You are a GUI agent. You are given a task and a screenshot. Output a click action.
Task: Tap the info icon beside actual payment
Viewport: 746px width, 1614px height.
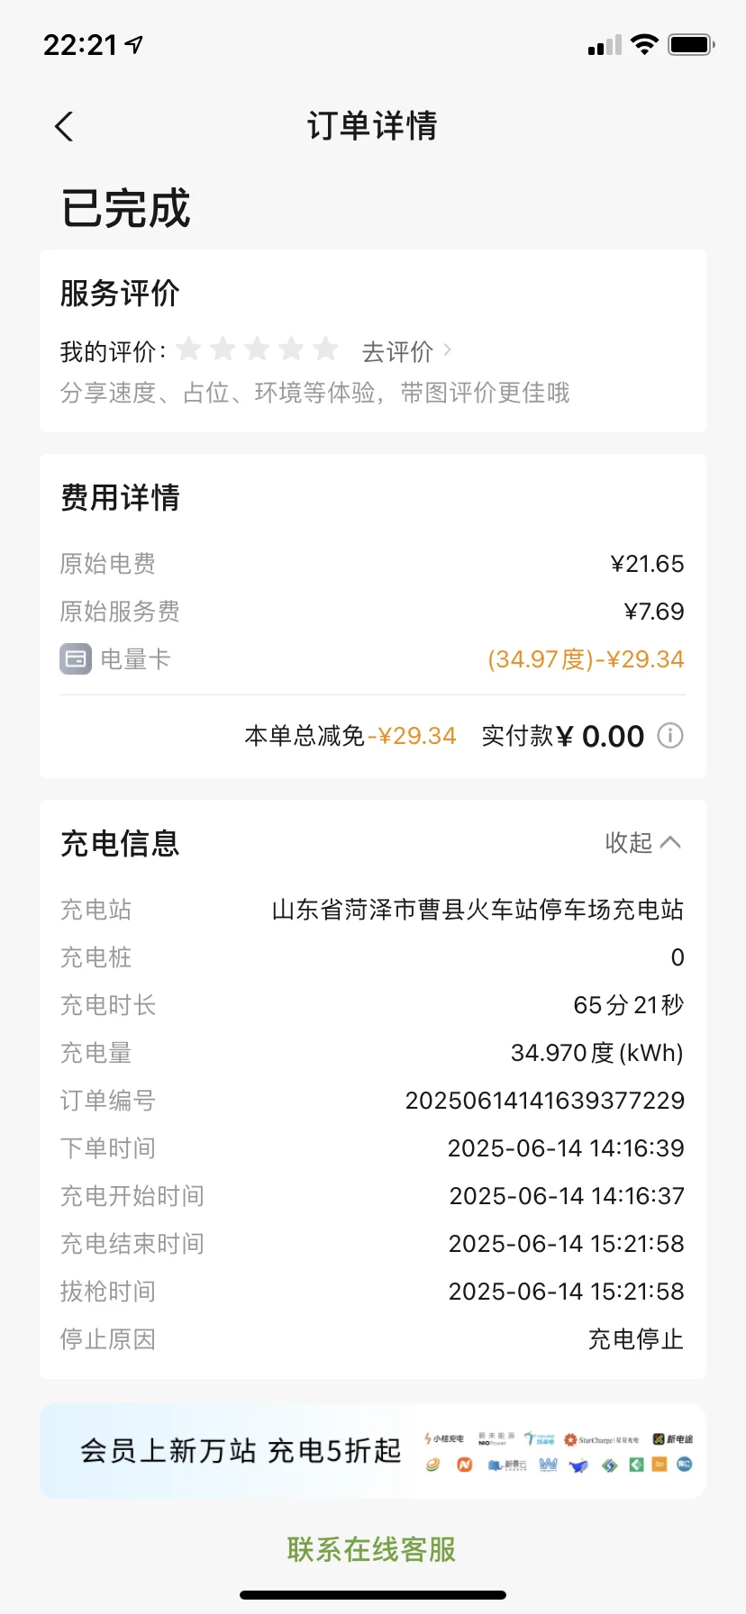click(x=669, y=736)
